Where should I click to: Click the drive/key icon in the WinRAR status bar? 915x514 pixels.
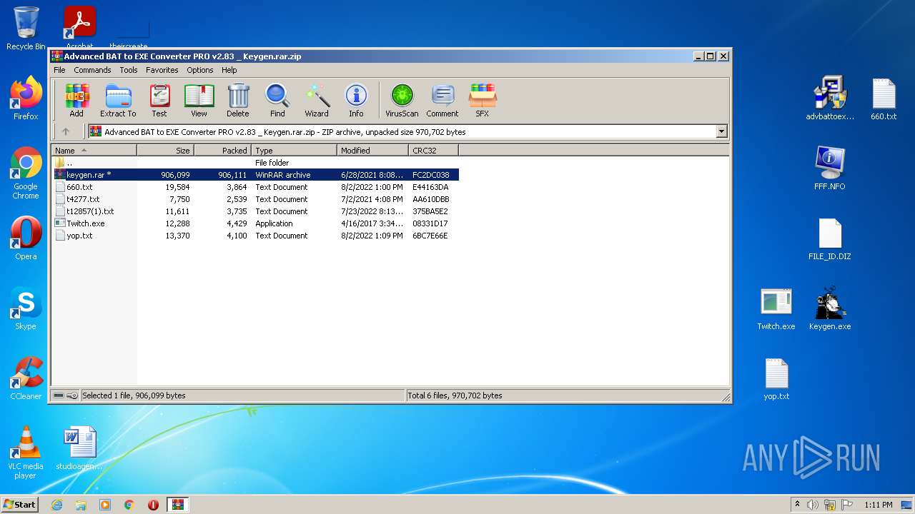66,395
